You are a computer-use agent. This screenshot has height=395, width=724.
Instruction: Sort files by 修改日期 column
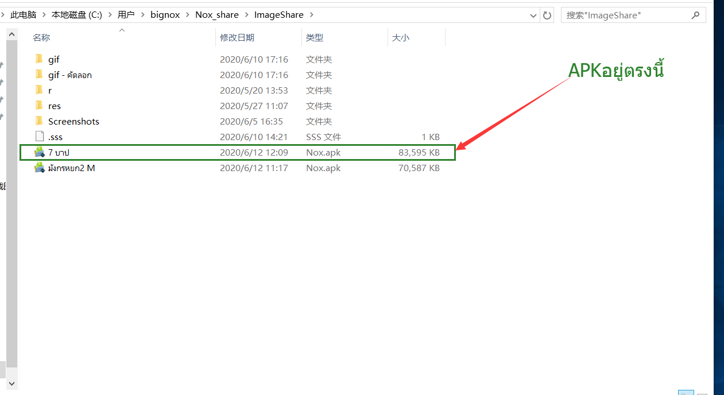point(237,37)
